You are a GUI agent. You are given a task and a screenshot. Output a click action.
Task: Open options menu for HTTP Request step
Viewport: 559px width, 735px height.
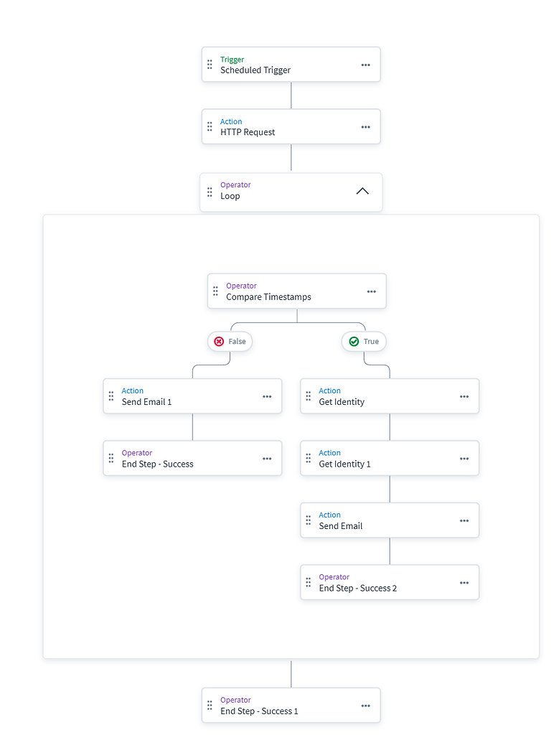(366, 126)
